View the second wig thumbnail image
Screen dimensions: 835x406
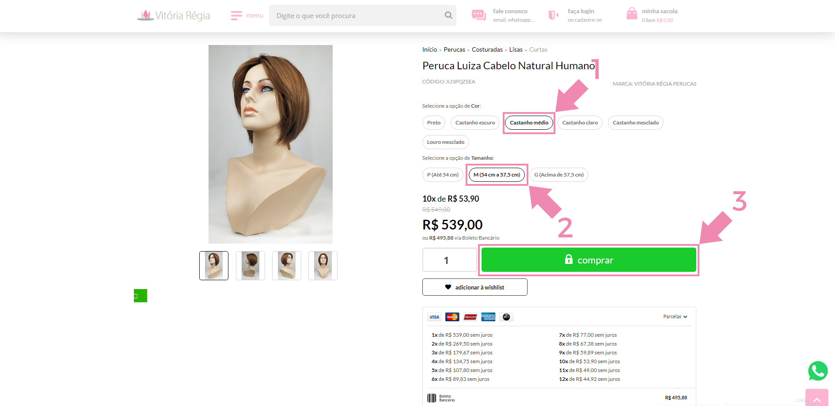(x=250, y=266)
